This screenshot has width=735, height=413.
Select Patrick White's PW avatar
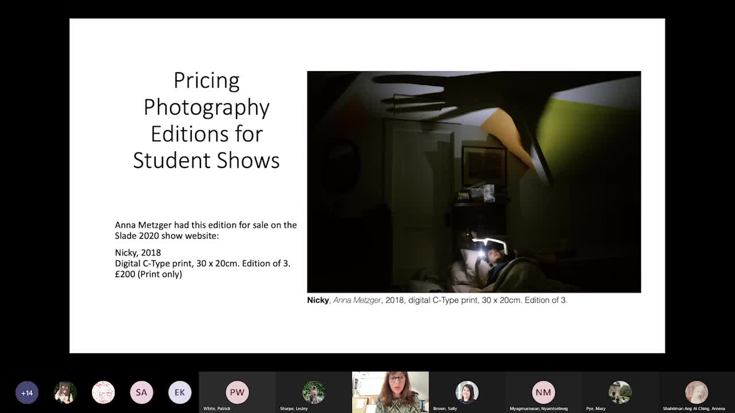coord(237,392)
